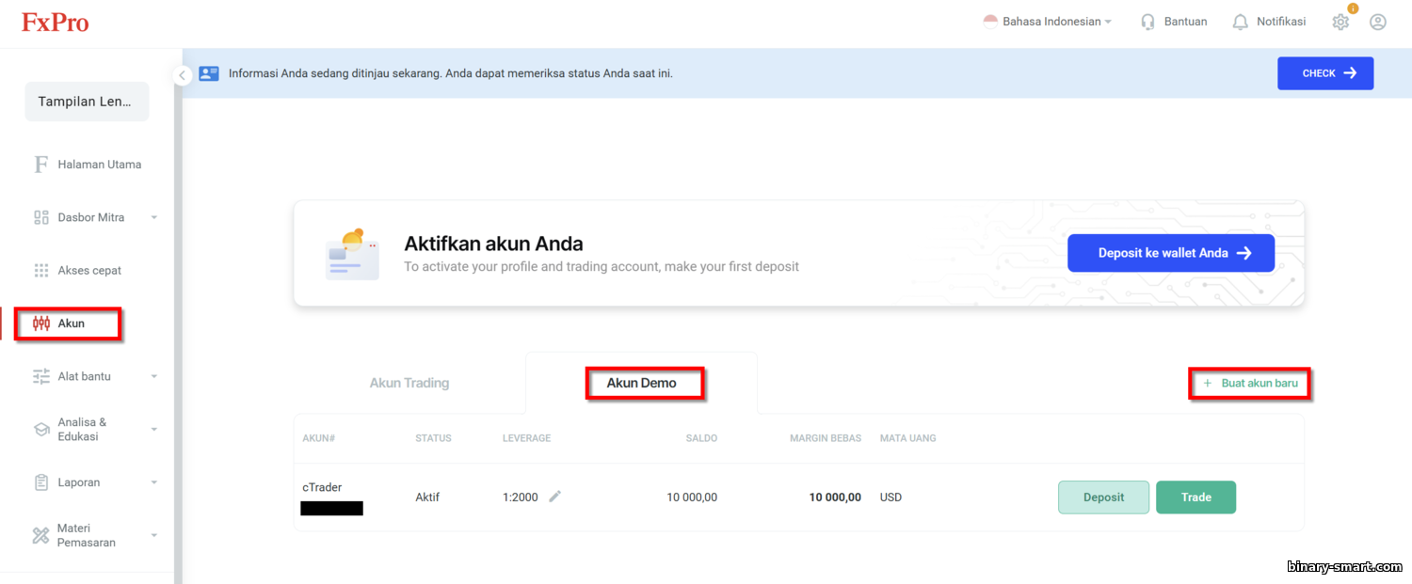Expand the Analisa & Edukasi submenu arrow
1412x584 pixels.
154,430
